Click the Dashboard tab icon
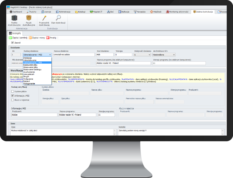 (x=11, y=12)
